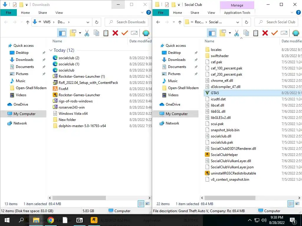The image size is (302, 226).
Task: Go up one level in Downloads window
Action: [27, 22]
